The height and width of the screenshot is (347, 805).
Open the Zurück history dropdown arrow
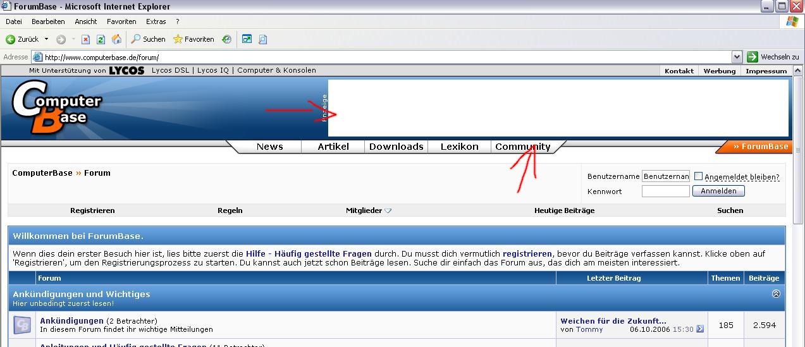tap(46, 39)
